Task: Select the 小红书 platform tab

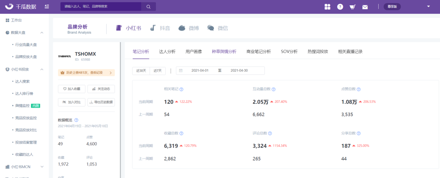Action: tap(128, 28)
